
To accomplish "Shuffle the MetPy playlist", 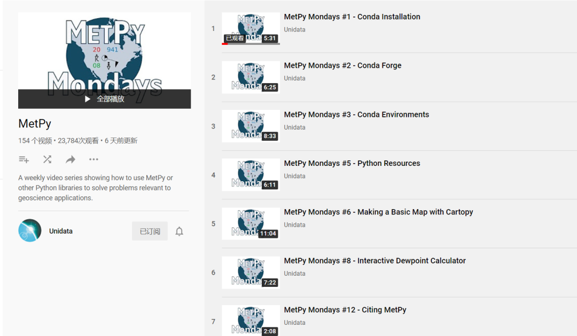I will click(x=47, y=159).
